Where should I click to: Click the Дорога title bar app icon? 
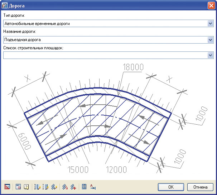[5, 6]
